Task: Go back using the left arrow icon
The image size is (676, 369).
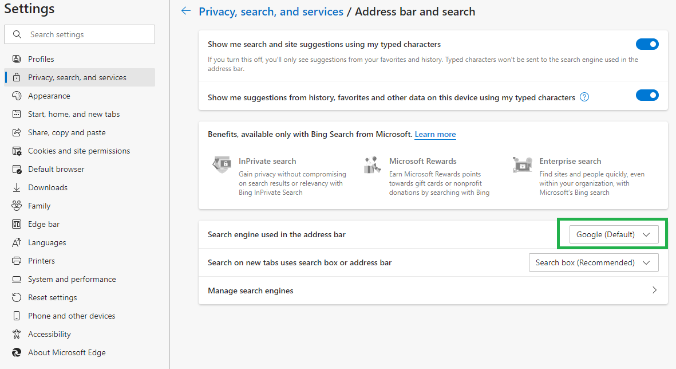Action: [186, 11]
